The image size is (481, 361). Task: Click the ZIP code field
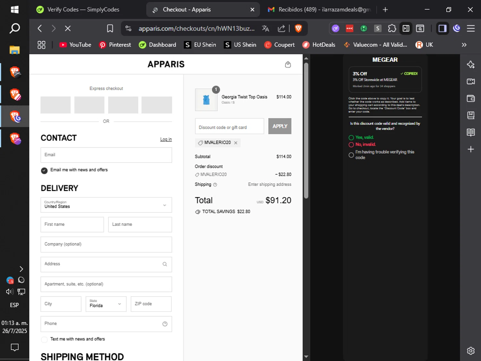point(151,304)
